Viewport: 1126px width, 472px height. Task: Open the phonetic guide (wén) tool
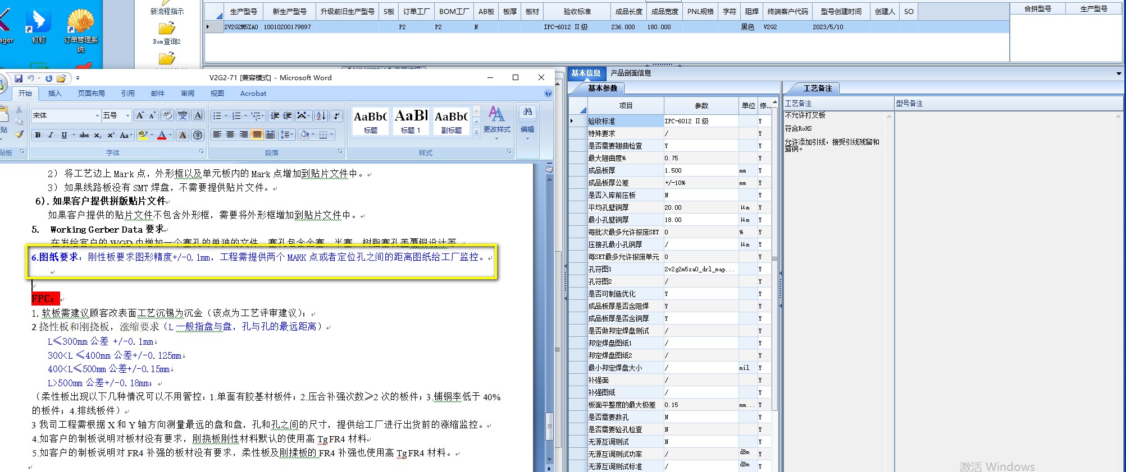click(x=183, y=115)
